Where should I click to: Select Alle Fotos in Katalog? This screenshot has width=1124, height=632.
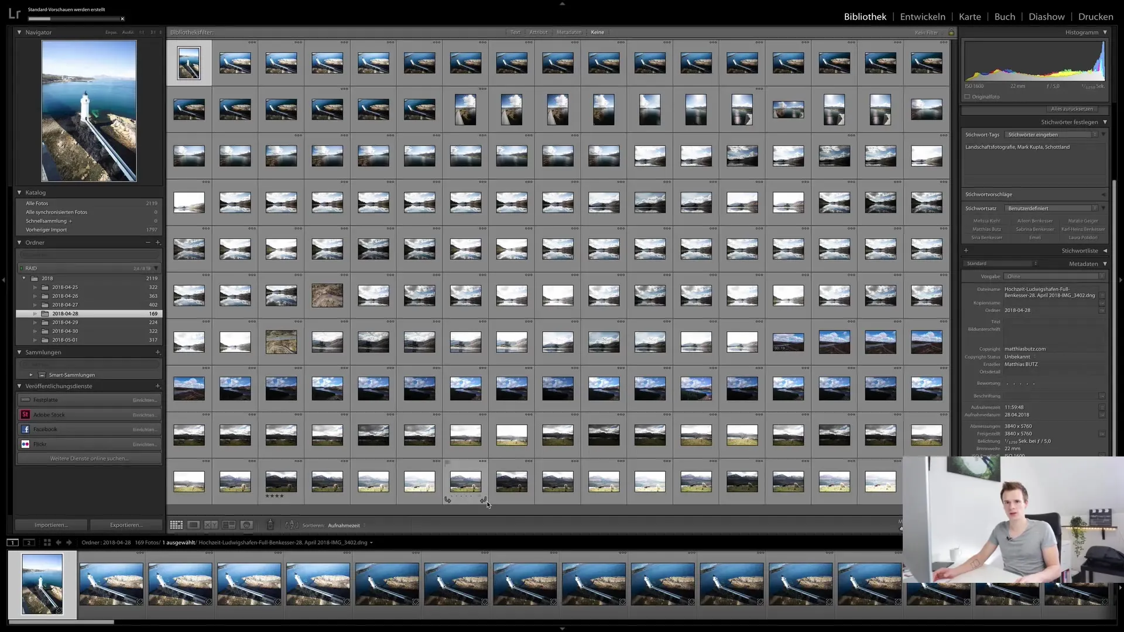click(89, 203)
